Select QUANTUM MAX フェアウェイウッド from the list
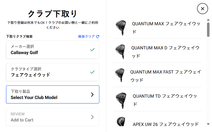The image size is (212, 132). tap(166, 28)
